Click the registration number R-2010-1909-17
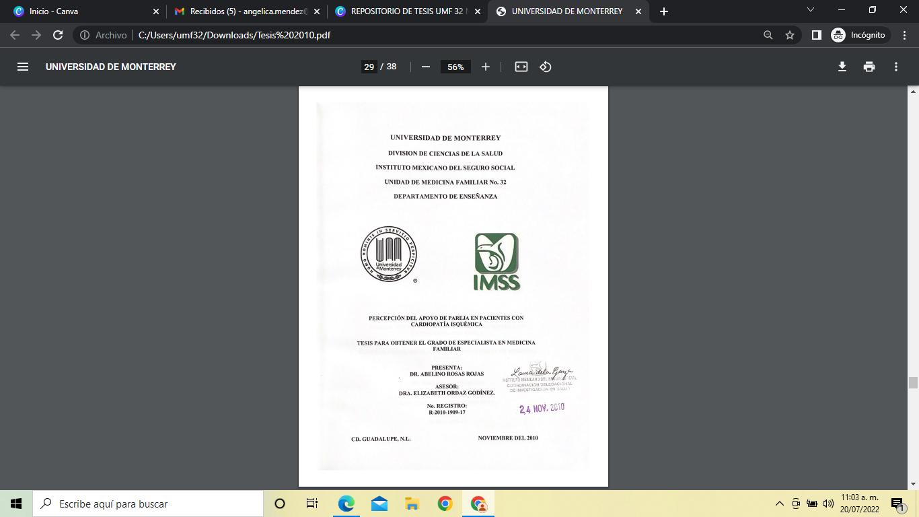Screen dimensions: 919x517 pos(447,412)
